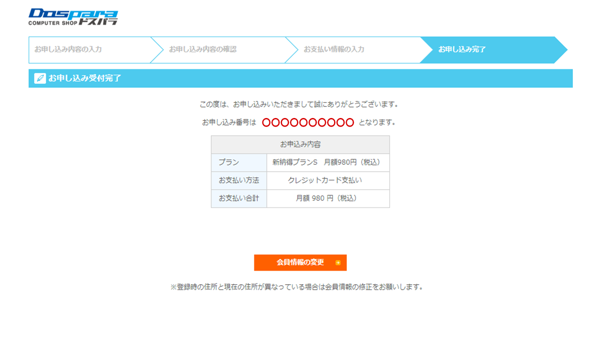Select the お支払い合計 amount cell

click(328, 198)
